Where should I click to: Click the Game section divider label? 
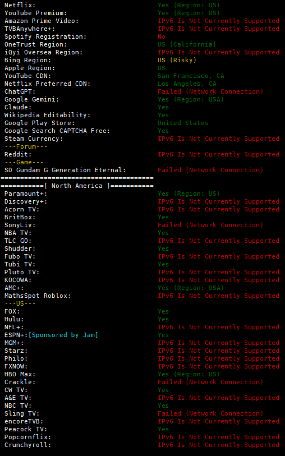(24, 162)
